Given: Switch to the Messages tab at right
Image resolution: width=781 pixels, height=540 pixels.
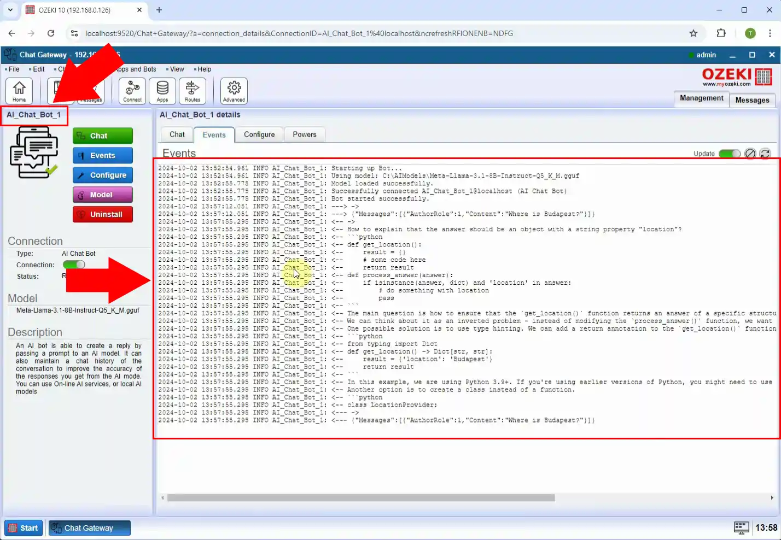Looking at the screenshot, I should [752, 100].
